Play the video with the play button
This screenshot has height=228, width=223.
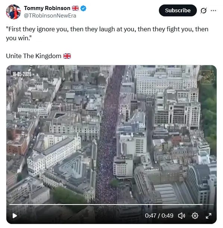coord(15,216)
